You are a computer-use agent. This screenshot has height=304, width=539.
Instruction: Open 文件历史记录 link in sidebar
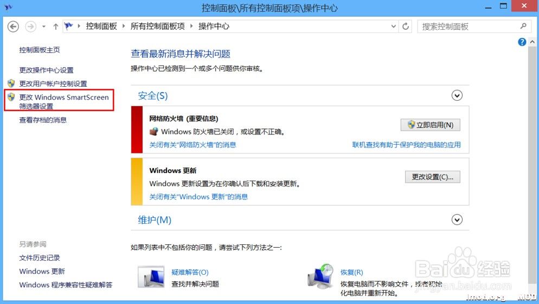pos(40,258)
